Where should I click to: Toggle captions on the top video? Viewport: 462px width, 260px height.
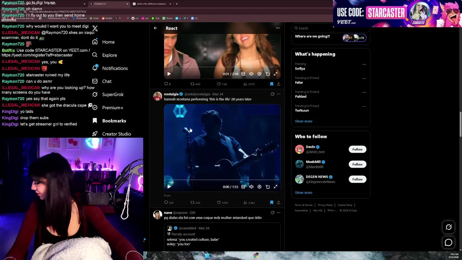(243, 74)
